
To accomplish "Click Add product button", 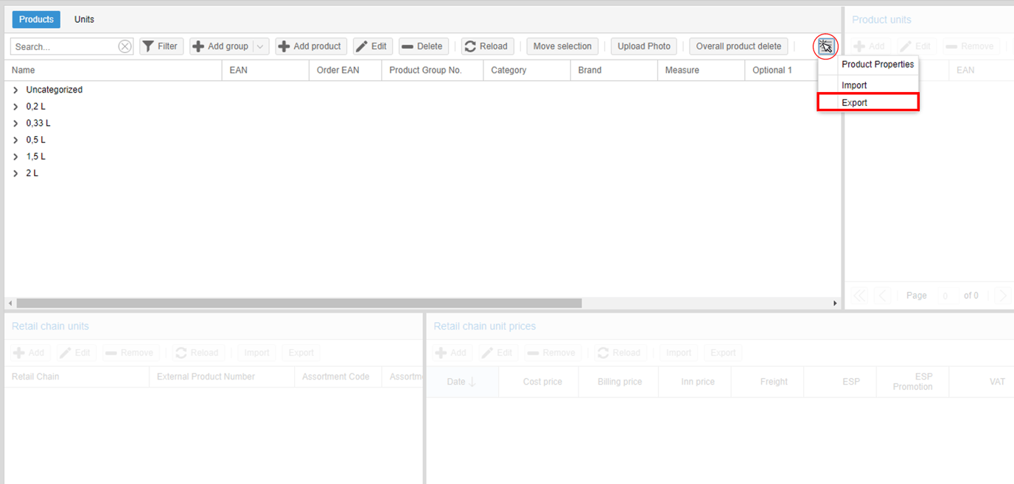I will 311,46.
